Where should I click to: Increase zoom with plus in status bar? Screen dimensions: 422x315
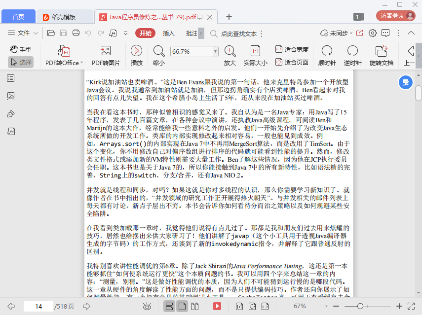tap(399, 306)
